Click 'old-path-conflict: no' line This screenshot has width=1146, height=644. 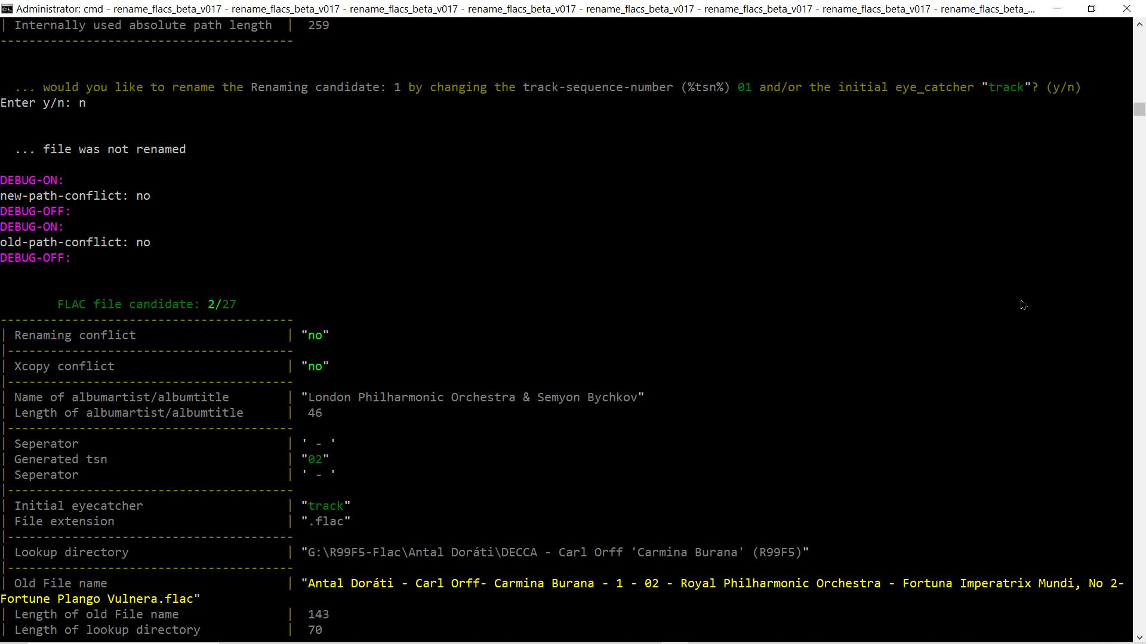click(x=75, y=243)
